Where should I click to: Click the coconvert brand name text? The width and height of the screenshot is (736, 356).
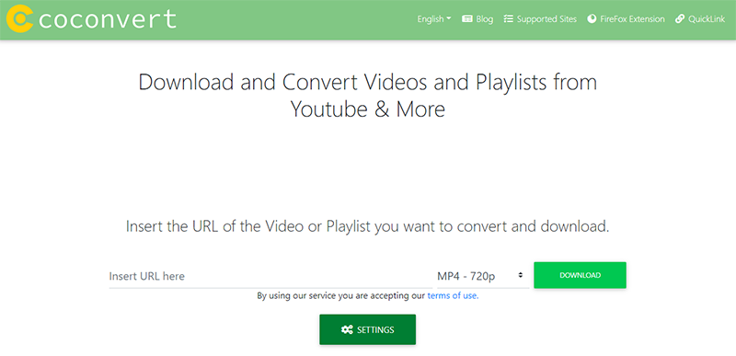(x=108, y=18)
